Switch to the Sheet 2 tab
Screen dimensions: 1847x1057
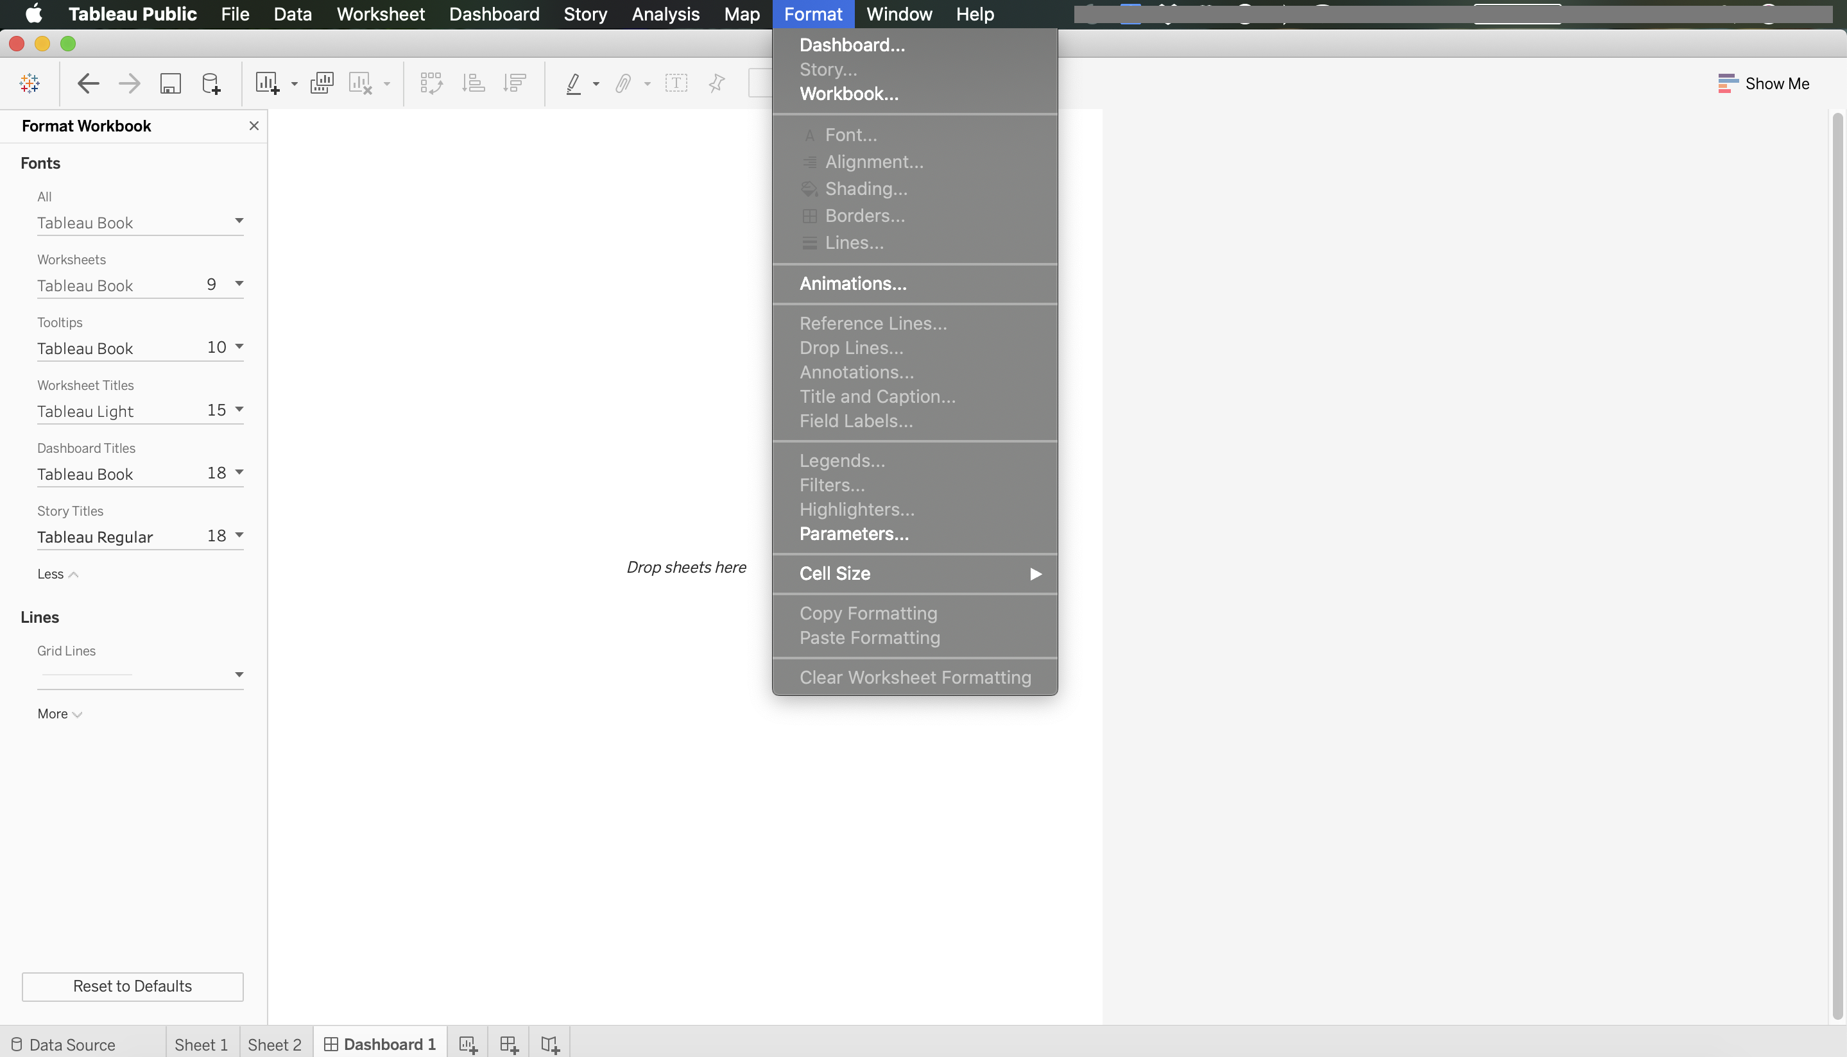pos(274,1044)
